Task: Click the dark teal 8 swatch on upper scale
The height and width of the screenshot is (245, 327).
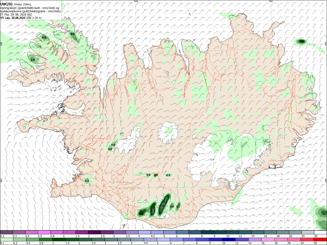Action: [x=207, y=232]
